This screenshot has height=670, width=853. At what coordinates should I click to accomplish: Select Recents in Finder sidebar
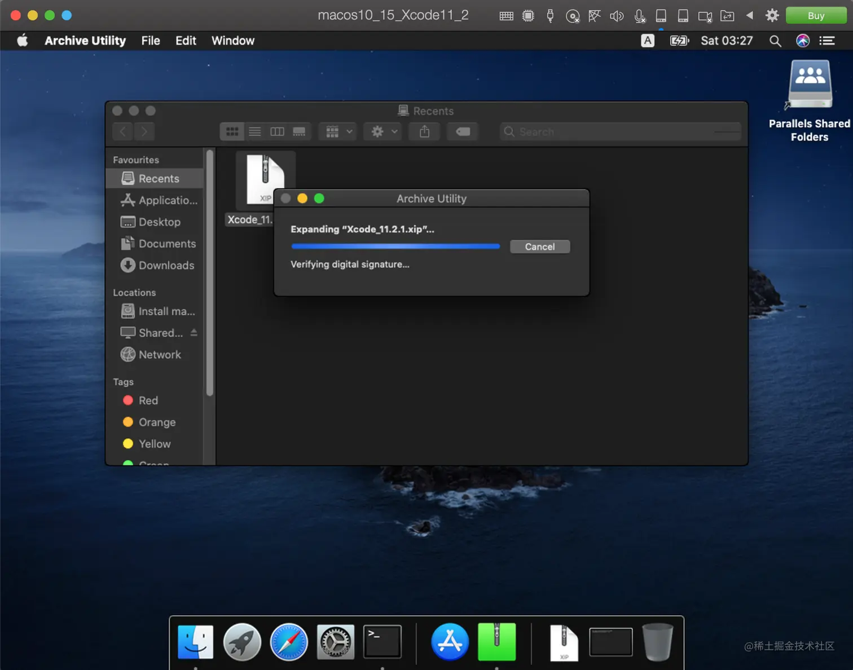[x=155, y=178]
